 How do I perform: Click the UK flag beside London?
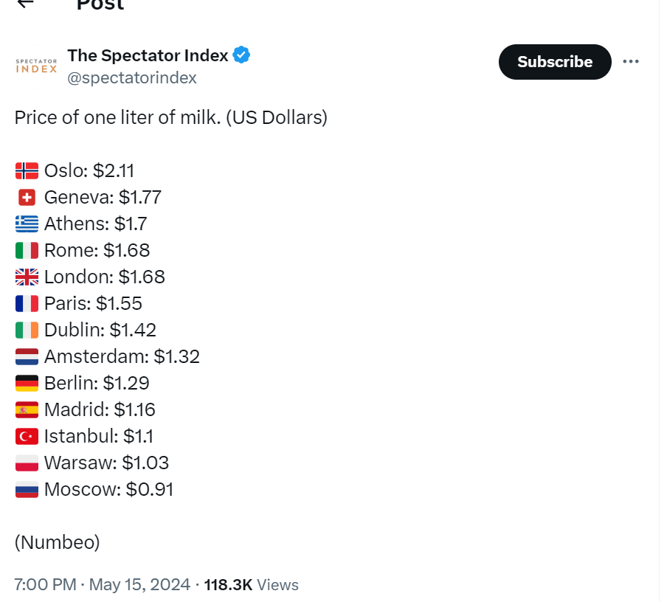tap(27, 277)
